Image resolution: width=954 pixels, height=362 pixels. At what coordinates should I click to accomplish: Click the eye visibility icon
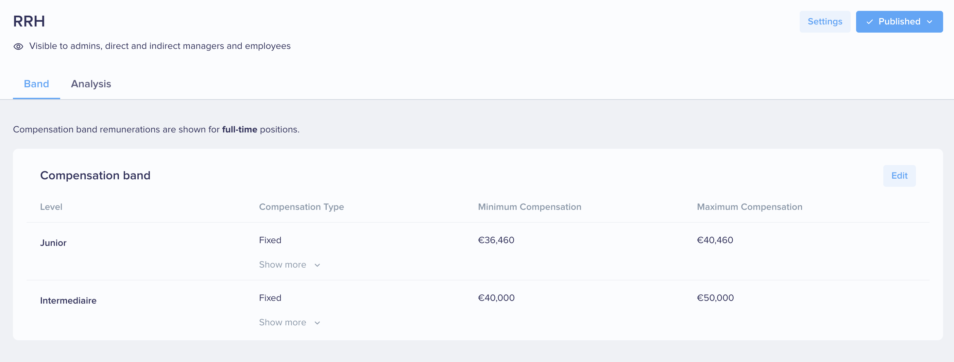point(18,46)
